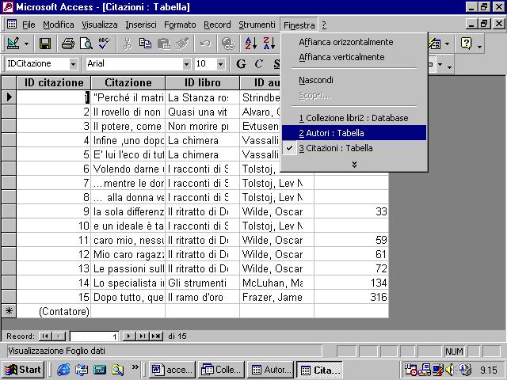Open the Inserisci menu
Viewport: 507px width, 380px height.
click(x=141, y=25)
